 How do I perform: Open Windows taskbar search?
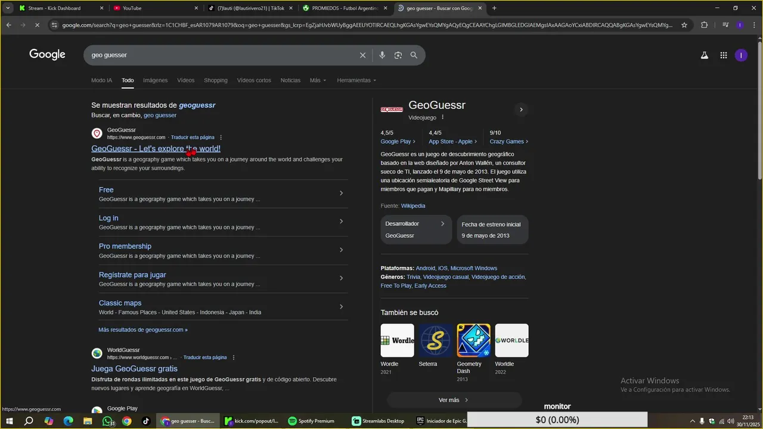tap(28, 421)
